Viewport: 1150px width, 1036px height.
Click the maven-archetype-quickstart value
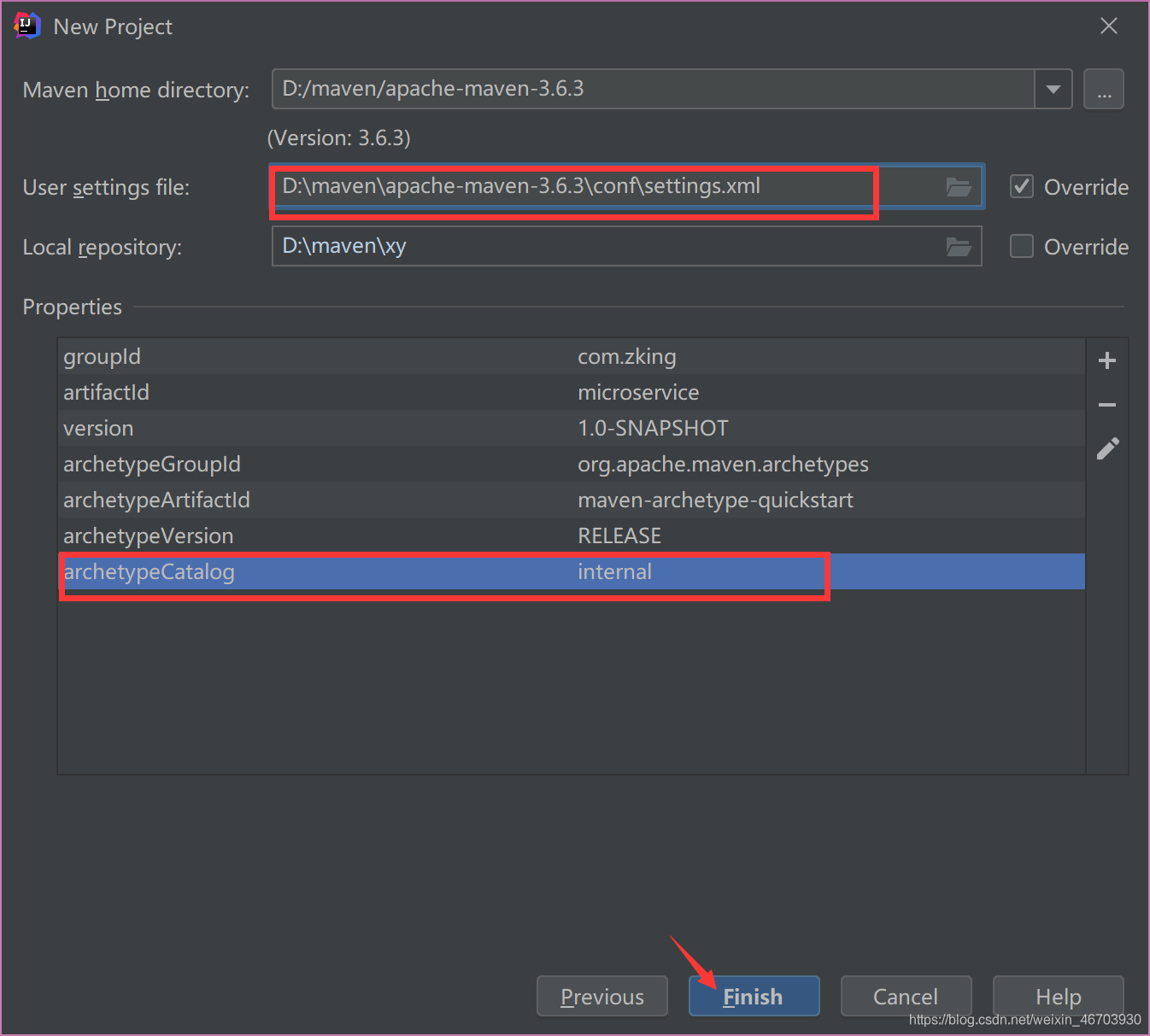(715, 500)
